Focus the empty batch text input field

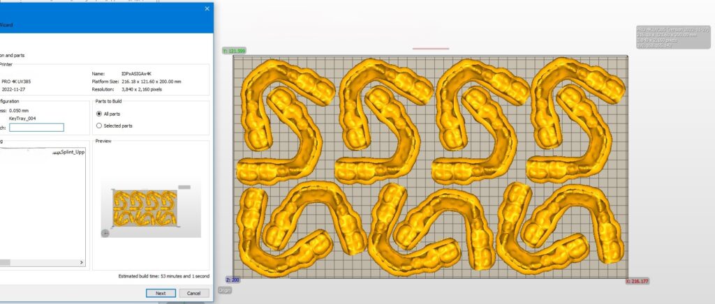[36, 128]
